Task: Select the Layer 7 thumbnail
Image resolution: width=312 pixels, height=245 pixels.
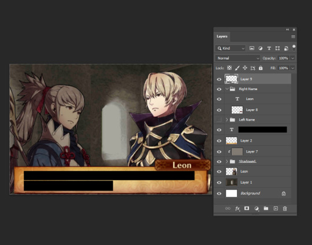Action: [237, 151]
